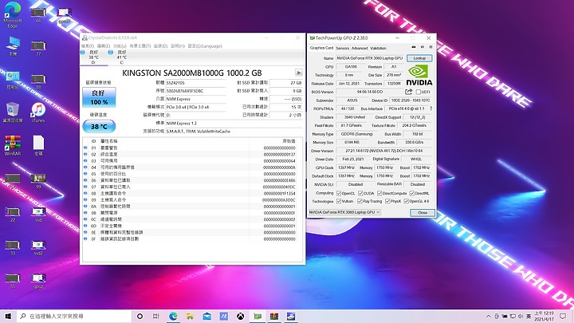The width and height of the screenshot is (574, 323).
Task: Toggle the CUDA checkbox
Action: pos(360,193)
